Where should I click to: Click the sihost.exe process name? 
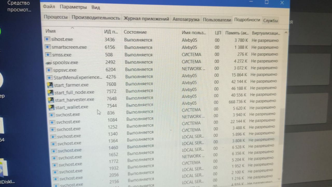(62, 39)
